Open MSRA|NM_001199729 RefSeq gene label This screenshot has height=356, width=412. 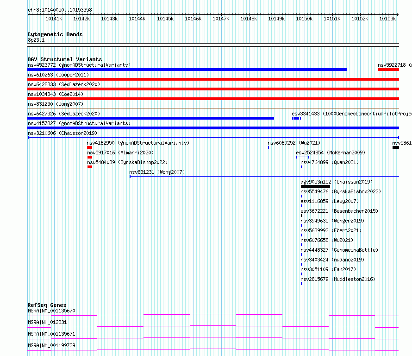click(51, 345)
